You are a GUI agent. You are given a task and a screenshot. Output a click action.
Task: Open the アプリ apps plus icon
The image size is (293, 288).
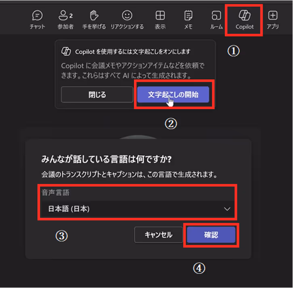(x=273, y=15)
